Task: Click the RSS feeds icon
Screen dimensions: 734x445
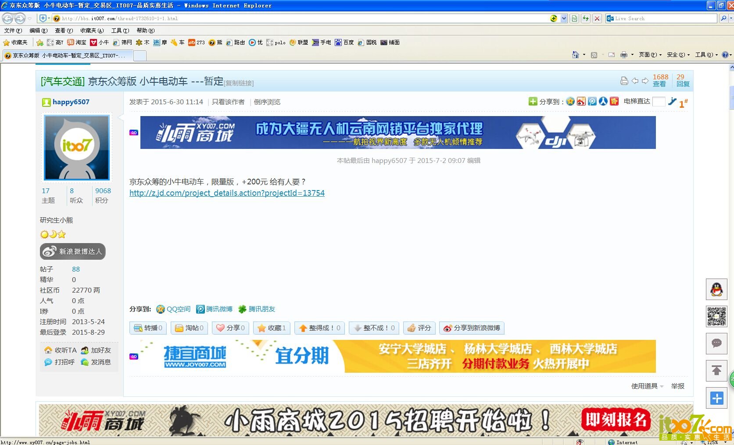Action: coord(594,55)
